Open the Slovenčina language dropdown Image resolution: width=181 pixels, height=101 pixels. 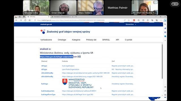click(x=131, y=24)
